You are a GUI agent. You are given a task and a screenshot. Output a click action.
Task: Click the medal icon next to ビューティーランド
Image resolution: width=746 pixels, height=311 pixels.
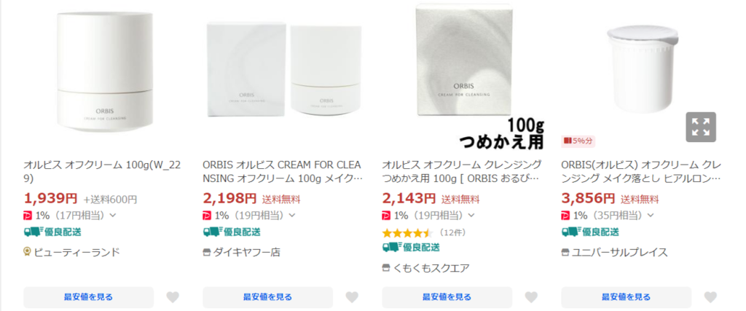coord(28,252)
